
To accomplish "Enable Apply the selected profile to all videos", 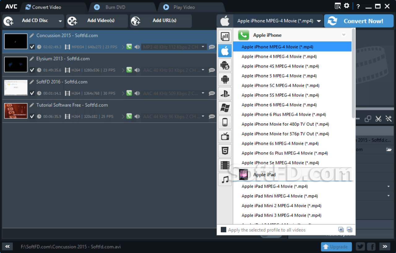I will coord(223,230).
